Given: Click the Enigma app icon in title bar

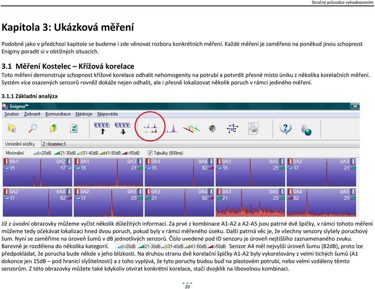Looking at the screenshot, I should click(5, 106).
